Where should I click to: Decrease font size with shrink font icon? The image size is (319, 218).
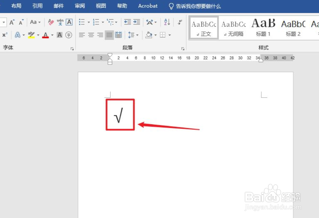[x=21, y=22]
